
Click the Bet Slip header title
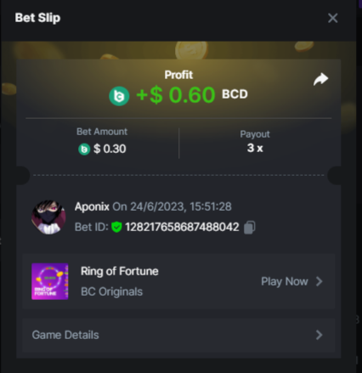click(x=37, y=18)
